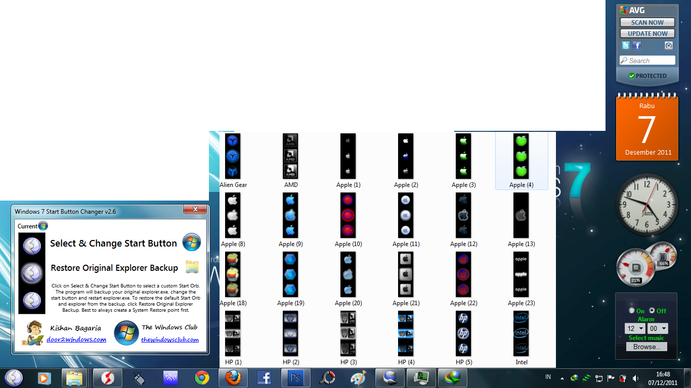This screenshot has height=388, width=691.
Task: Click The Windows Club logo orb
Action: (x=126, y=333)
